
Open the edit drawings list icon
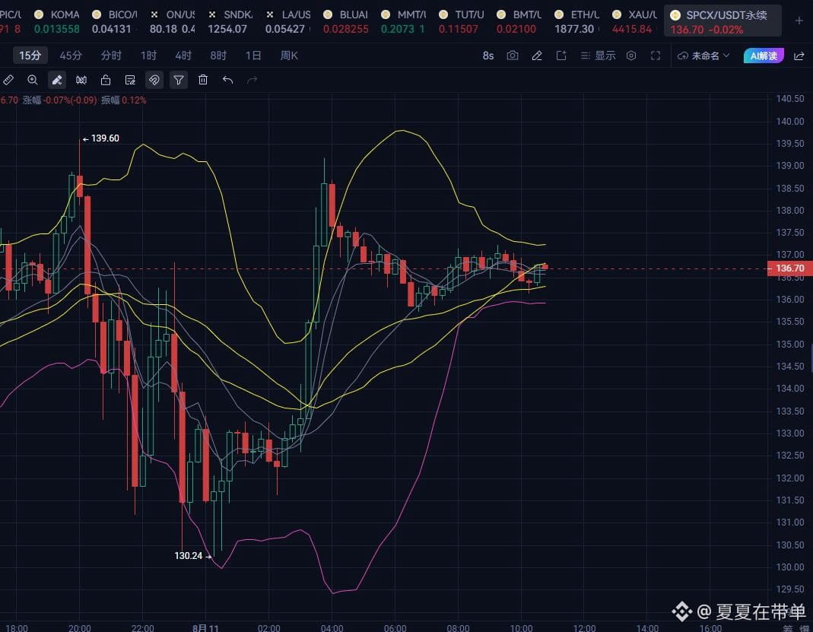tap(130, 80)
